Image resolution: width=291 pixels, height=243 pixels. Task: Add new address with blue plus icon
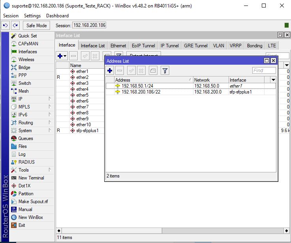click(110, 71)
